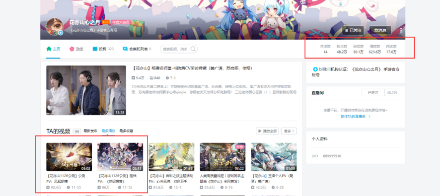The width and height of the screenshot is (440, 196).
Task: Click the 年度大会员 badge
Action: tap(120, 22)
